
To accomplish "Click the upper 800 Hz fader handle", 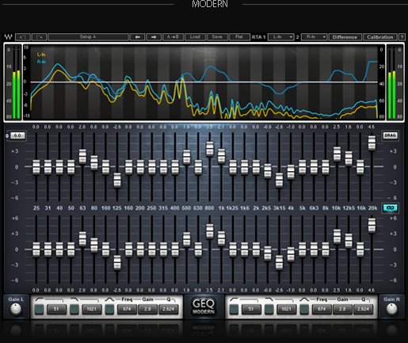I will pos(210,149).
